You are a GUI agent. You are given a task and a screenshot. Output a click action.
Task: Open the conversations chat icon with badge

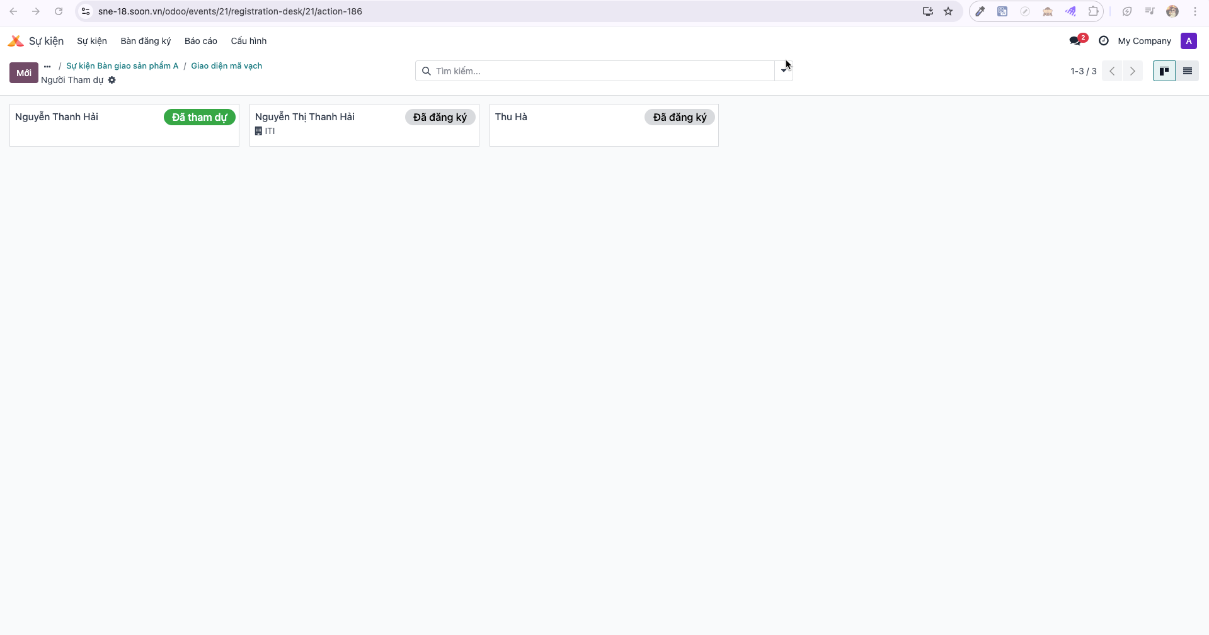[1076, 41]
